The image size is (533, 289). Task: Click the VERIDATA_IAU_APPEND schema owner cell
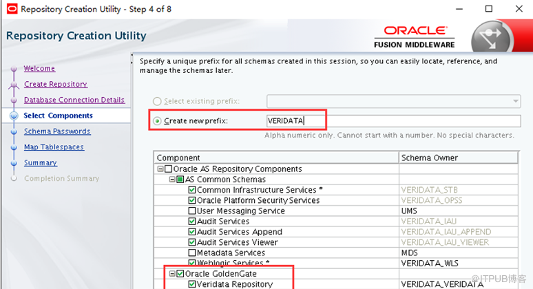coord(458,232)
